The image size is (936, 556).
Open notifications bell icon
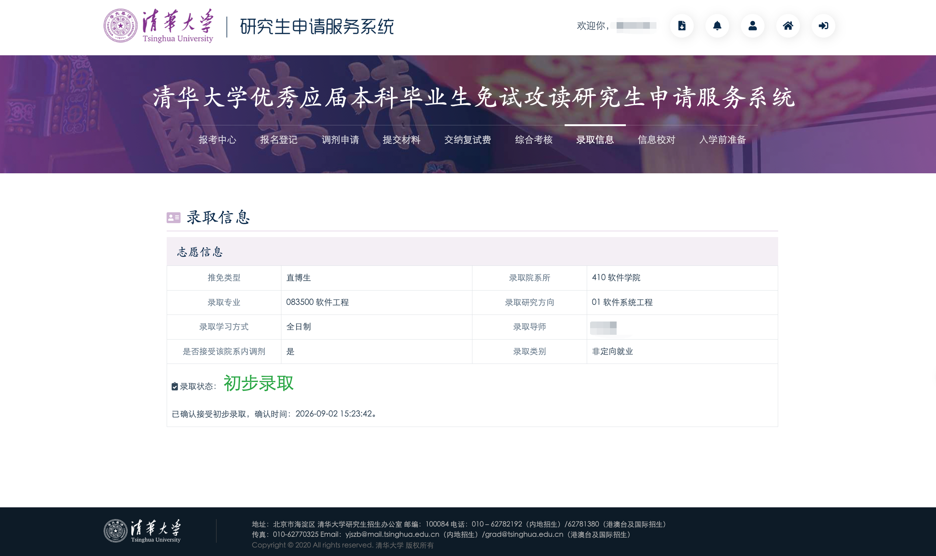[717, 26]
